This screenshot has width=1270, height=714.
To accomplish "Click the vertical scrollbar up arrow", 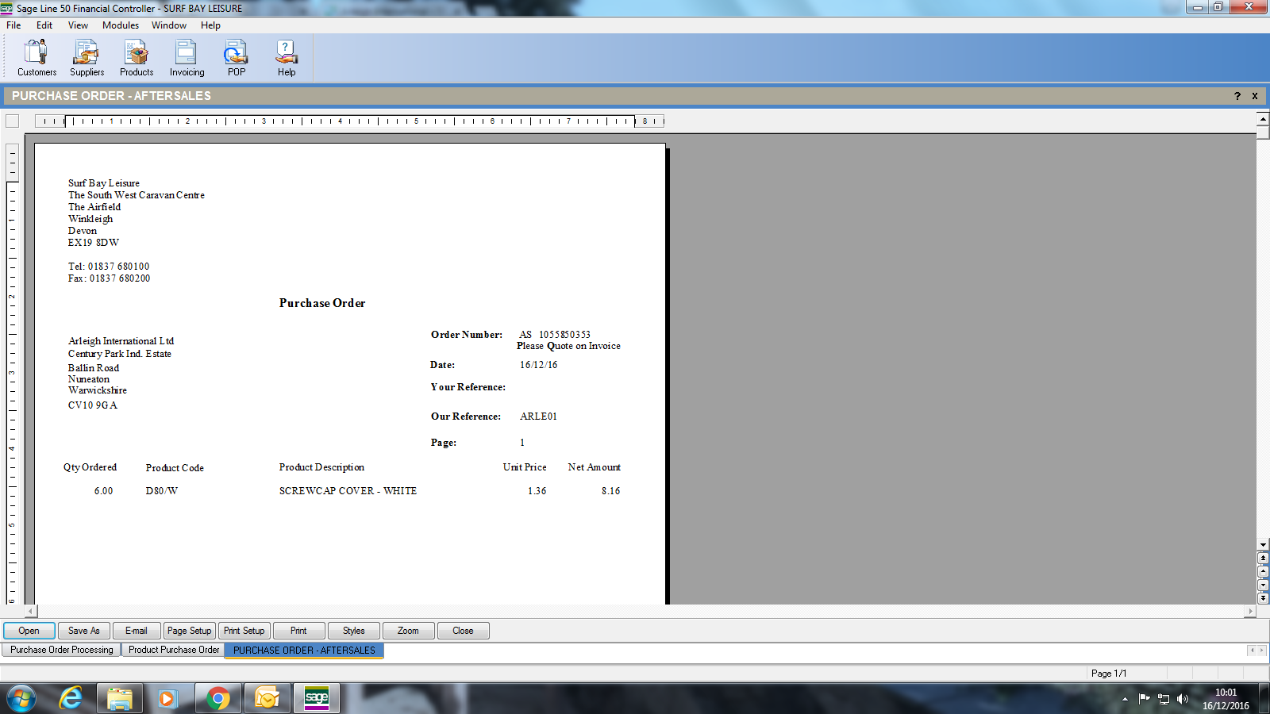I will (x=1263, y=119).
